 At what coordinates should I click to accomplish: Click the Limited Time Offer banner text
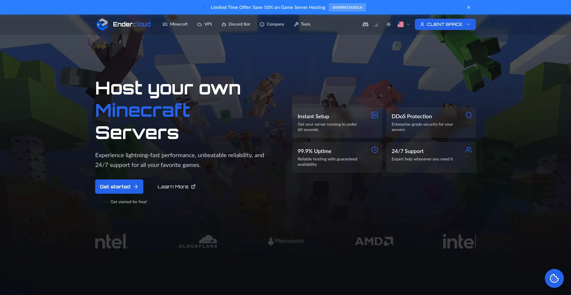268,7
